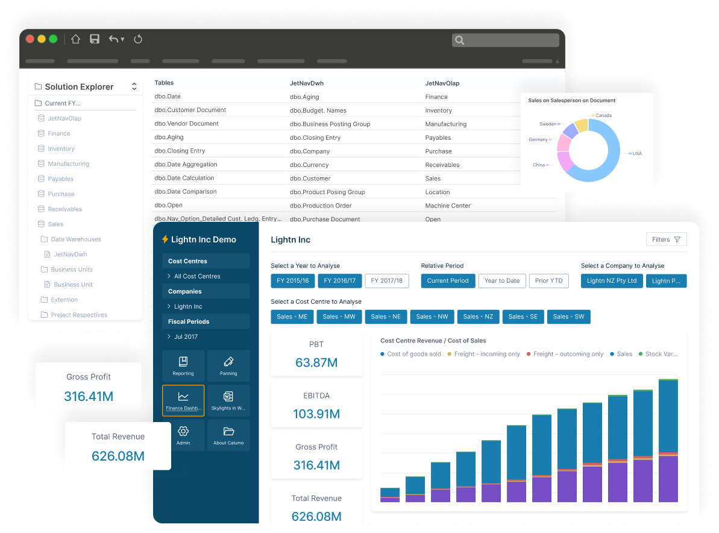Image resolution: width=719 pixels, height=533 pixels.
Task: Open the Admin gear tile
Action: 183,435
